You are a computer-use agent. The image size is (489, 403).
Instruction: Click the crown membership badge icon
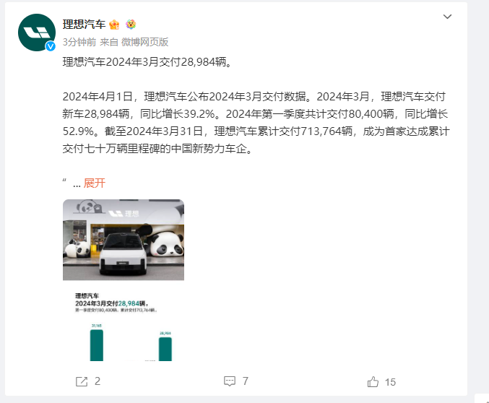pos(114,25)
